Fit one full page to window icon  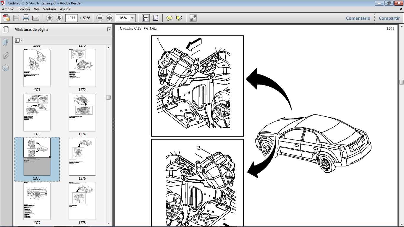click(x=156, y=18)
